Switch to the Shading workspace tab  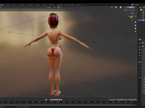click(37, 5)
